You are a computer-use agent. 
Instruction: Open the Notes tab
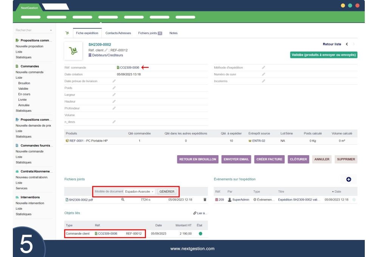pyautogui.click(x=174, y=33)
